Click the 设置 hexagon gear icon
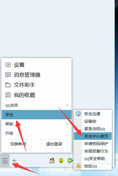 click(8, 65)
